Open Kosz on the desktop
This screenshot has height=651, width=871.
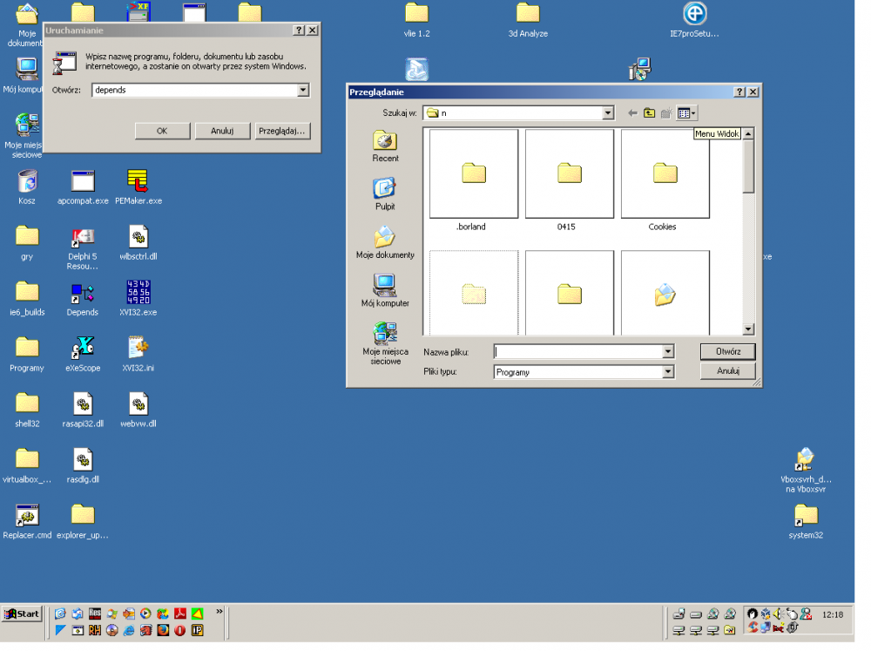(x=26, y=180)
